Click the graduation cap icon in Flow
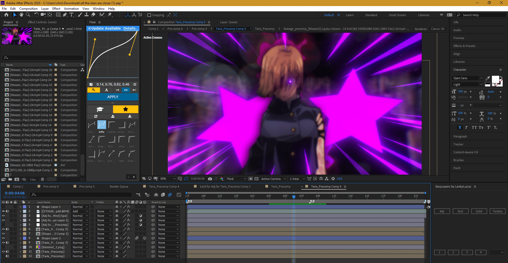The width and height of the screenshot is (508, 263). click(x=100, y=109)
